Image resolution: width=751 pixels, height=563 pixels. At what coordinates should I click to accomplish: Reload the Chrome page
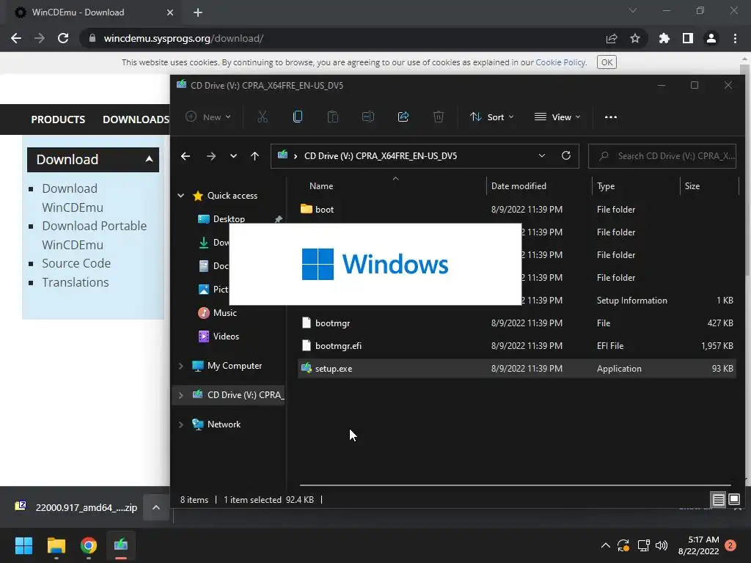63,38
